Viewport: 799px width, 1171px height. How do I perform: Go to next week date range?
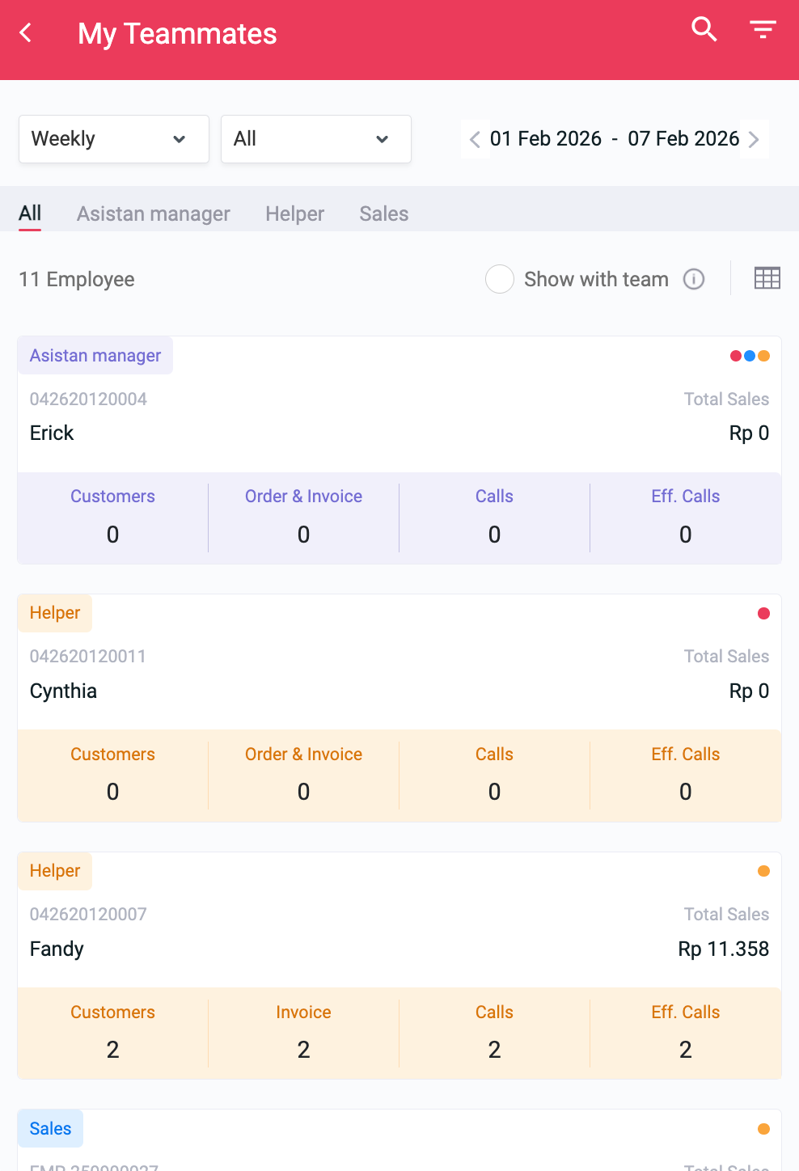[x=754, y=139]
